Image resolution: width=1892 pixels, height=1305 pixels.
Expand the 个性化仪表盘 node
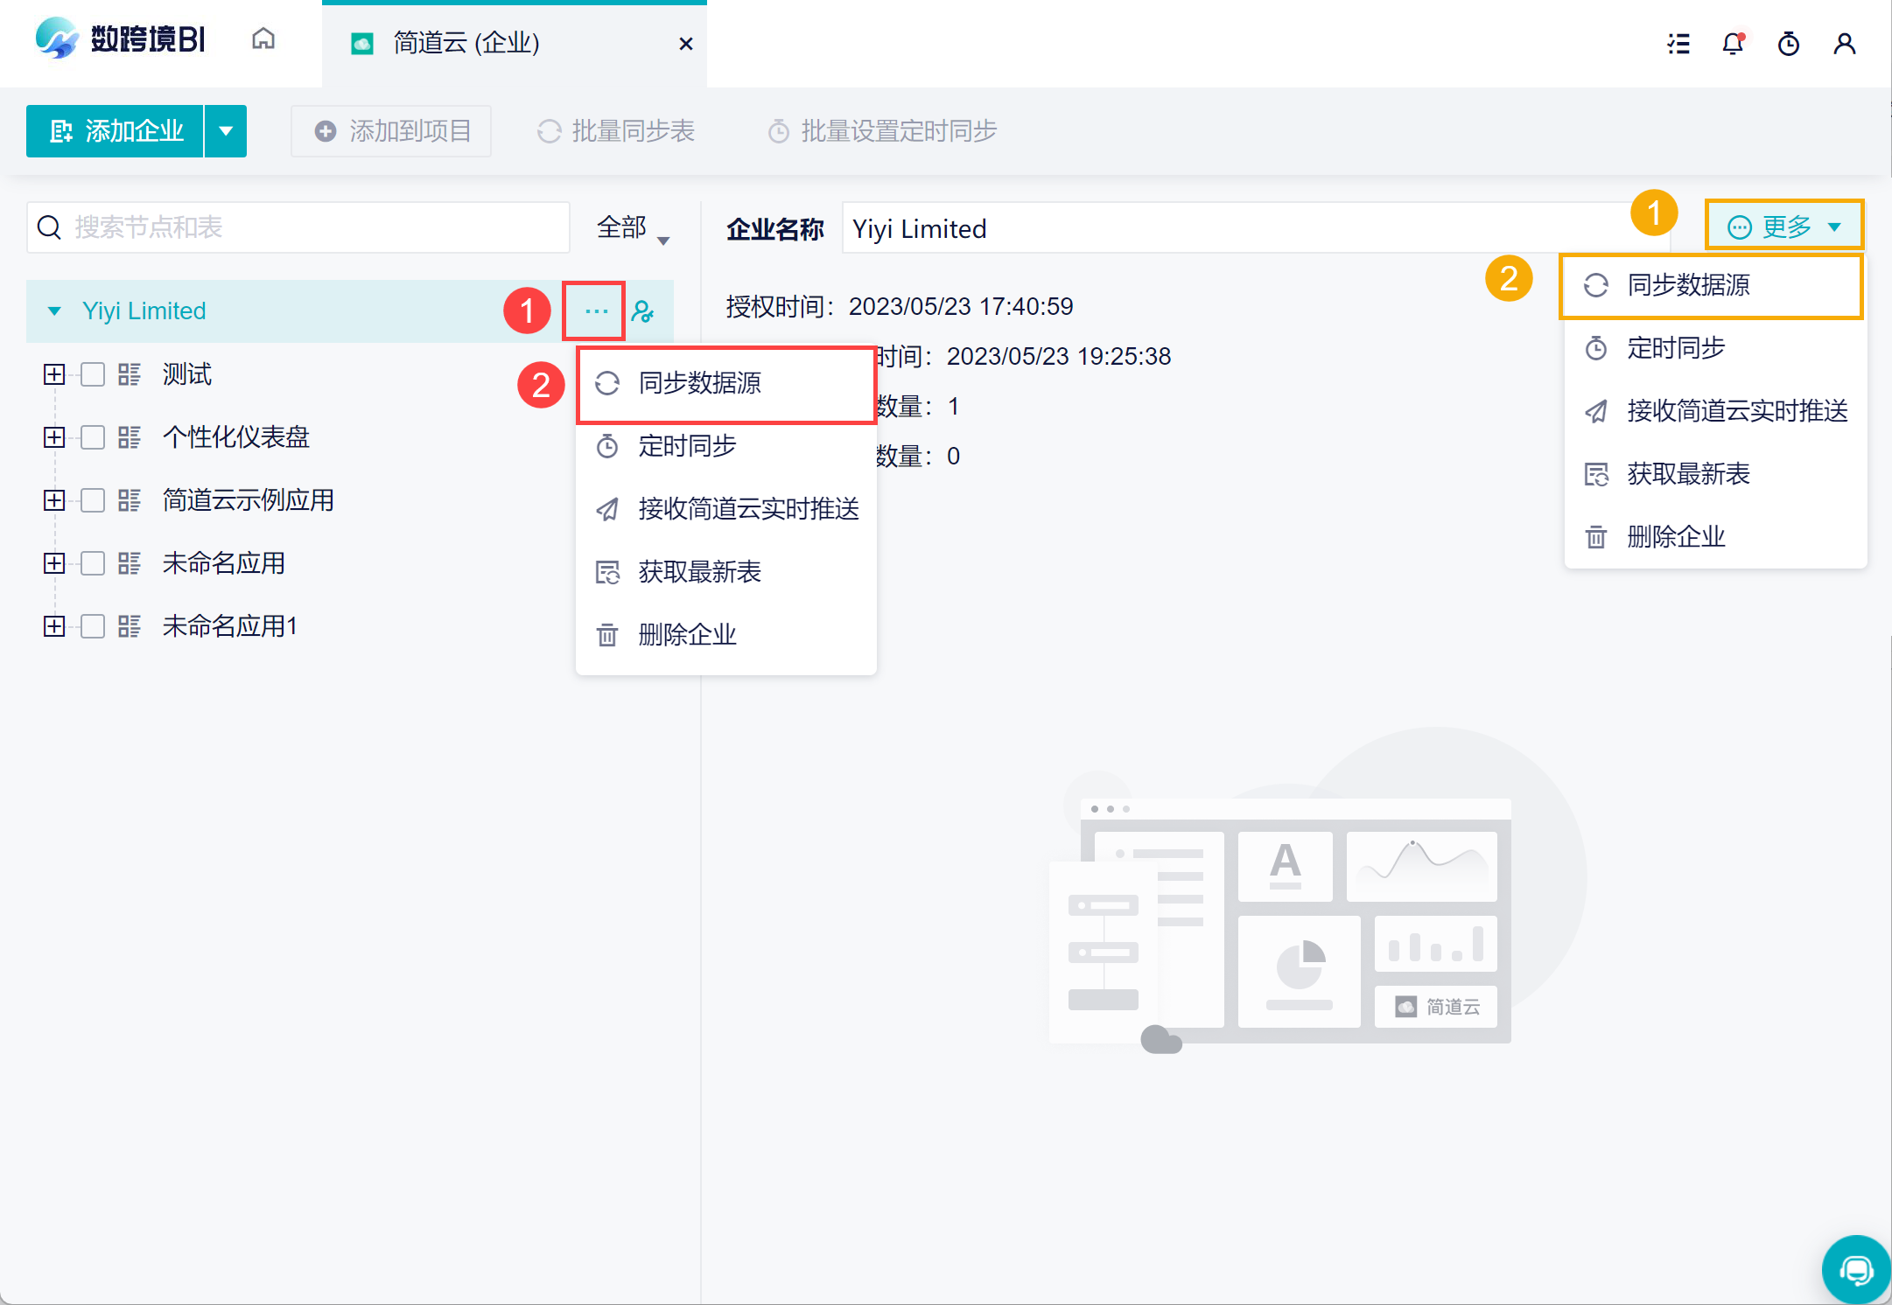point(54,437)
